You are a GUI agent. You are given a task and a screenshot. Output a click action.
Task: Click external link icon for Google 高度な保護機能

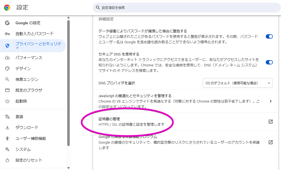coord(271,142)
